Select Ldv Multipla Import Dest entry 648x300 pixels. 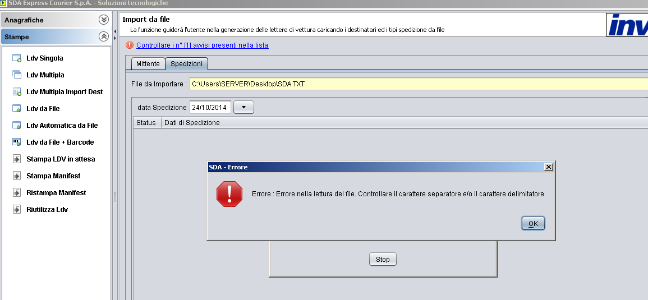point(65,92)
